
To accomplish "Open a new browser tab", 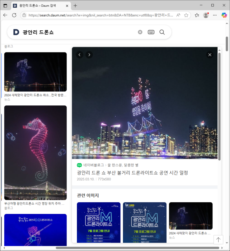I will [75, 6].
